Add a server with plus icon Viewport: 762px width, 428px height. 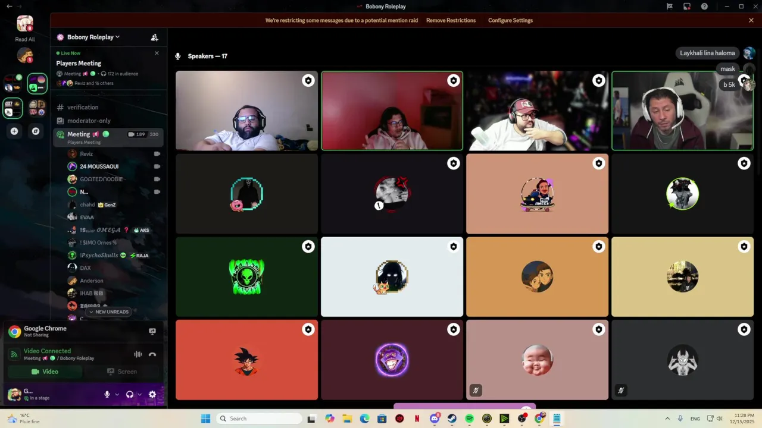pyautogui.click(x=14, y=131)
